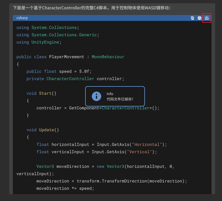Save the code using the floppy disk icon
The image size is (222, 201).
pos(200,18)
